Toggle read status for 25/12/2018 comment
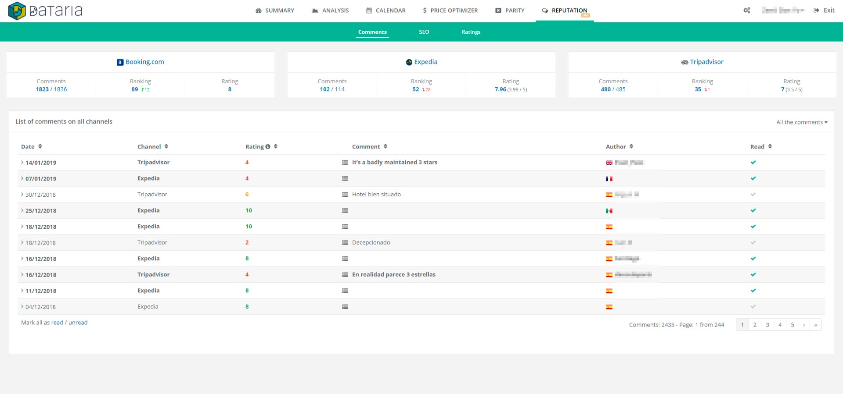This screenshot has height=394, width=843. [753, 210]
